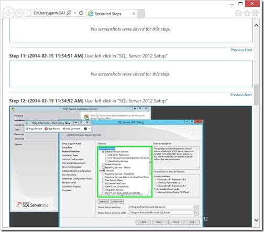Open Favorites with the star icon
Viewport: 264px width, 232px height.
247,13
